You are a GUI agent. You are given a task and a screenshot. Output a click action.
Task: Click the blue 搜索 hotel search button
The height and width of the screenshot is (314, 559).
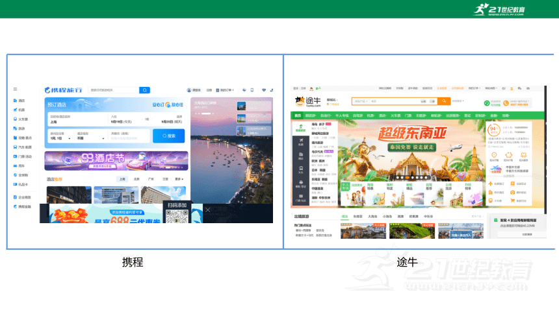click(168, 136)
